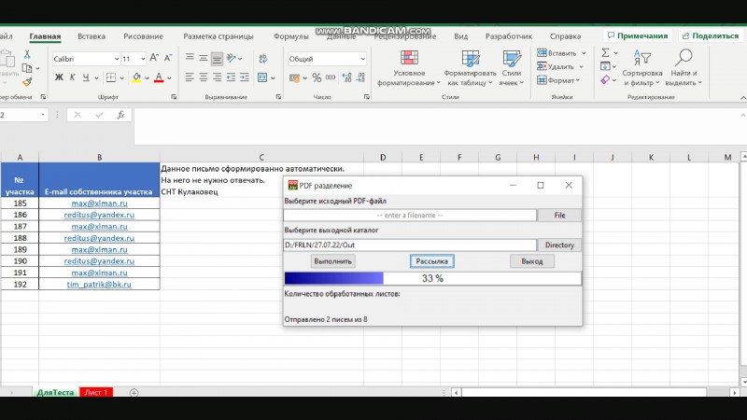
Task: Switch to the Формулы ribbon tab
Action: (x=291, y=36)
